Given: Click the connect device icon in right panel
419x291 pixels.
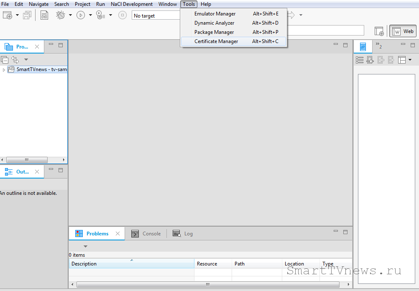Looking at the screenshot, I should (x=370, y=60).
